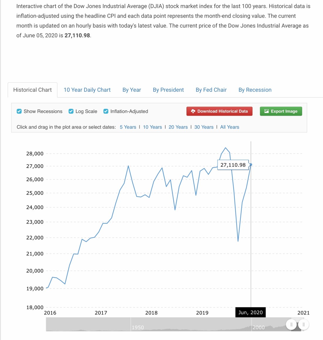
Task: Click the 1950 area of the navigator timeline
Action: click(x=138, y=327)
